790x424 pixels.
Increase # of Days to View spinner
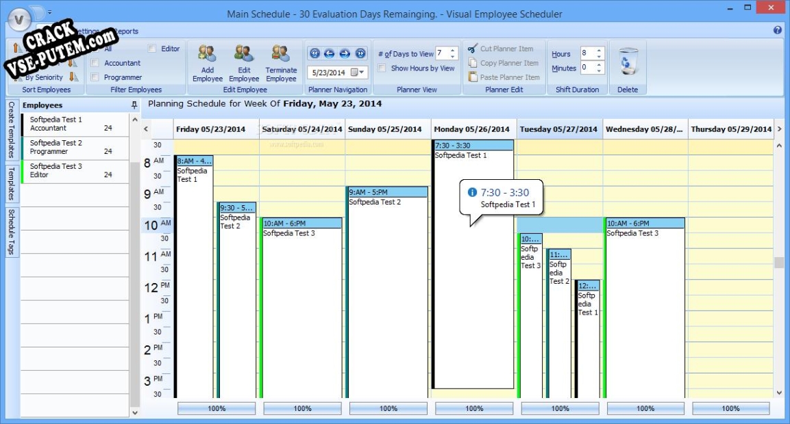(452, 51)
